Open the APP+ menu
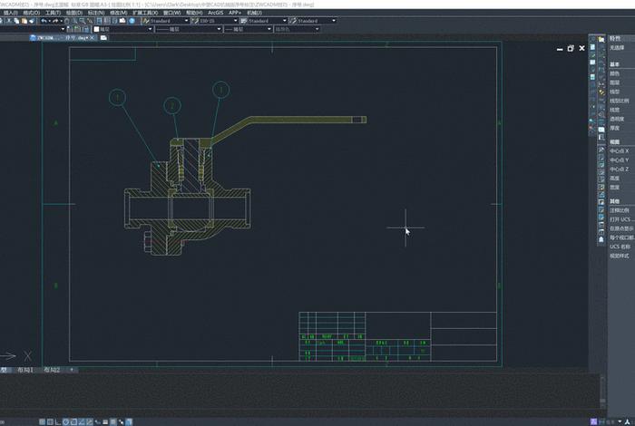The image size is (635, 426). coord(235,13)
